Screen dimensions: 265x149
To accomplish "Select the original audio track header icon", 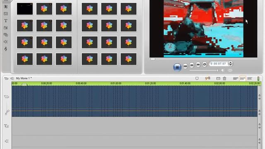I will tap(7, 112).
